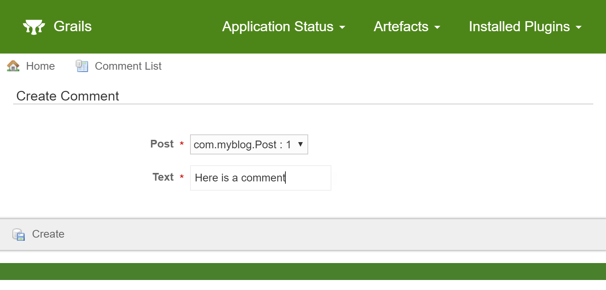Viewport: 606px width, 290px height.
Task: Expand the caret beside Installed Plugins
Action: pos(579,27)
